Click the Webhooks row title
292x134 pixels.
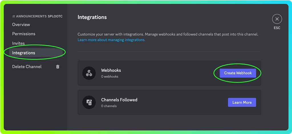point(111,70)
